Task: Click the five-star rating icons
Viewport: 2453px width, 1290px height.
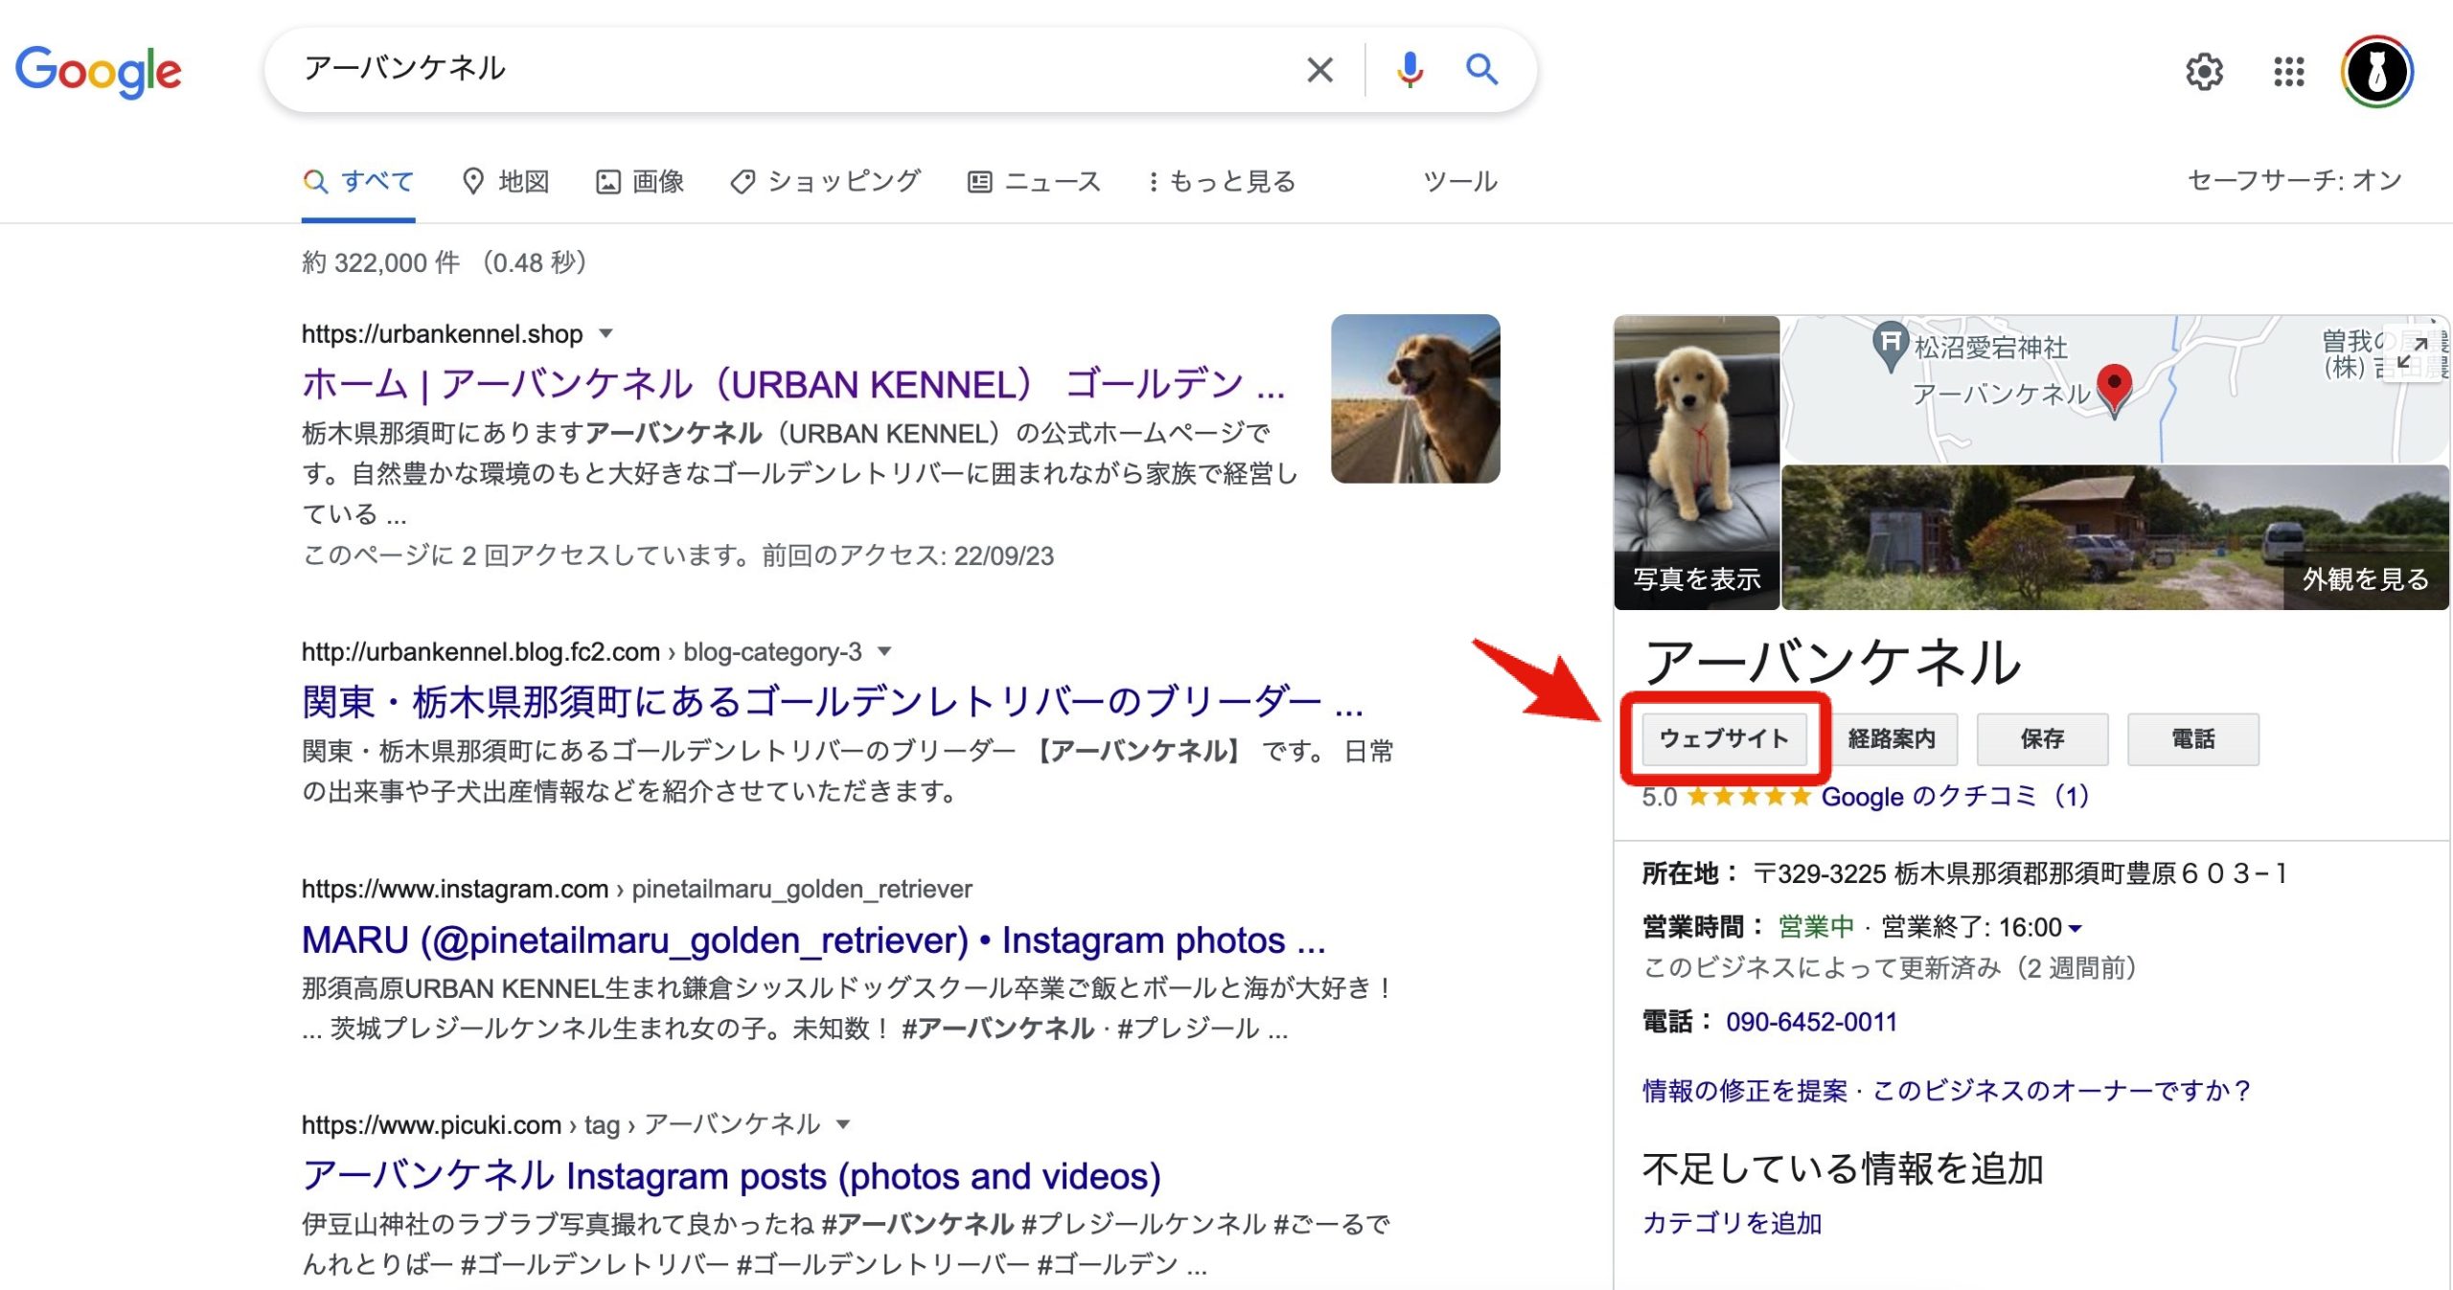Action: click(1748, 797)
